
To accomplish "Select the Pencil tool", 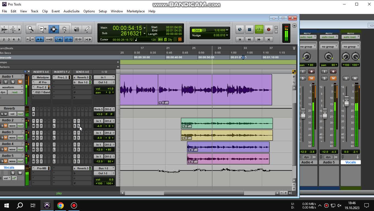I will (87, 29).
